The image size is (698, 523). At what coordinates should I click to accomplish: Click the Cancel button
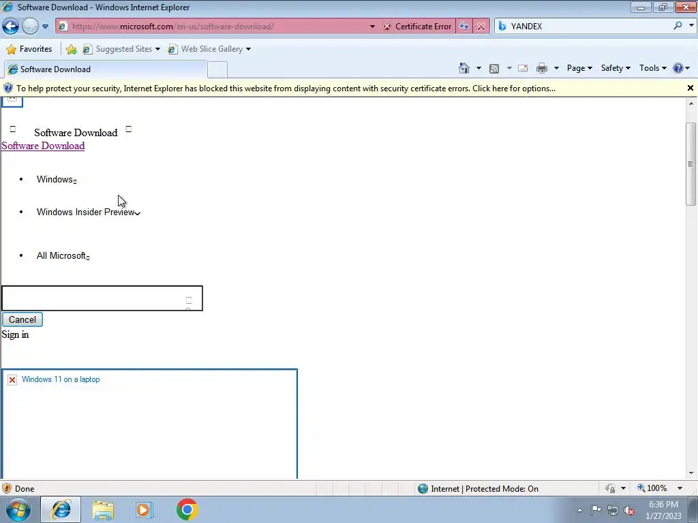click(x=22, y=320)
